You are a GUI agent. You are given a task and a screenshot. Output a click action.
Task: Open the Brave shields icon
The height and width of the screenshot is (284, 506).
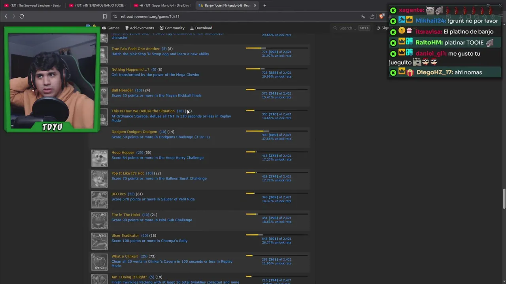click(381, 16)
